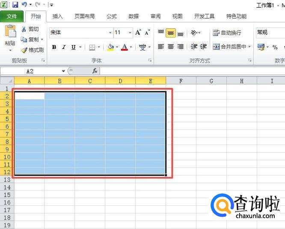Expand the merge and center dropdown arrow

tap(249, 47)
